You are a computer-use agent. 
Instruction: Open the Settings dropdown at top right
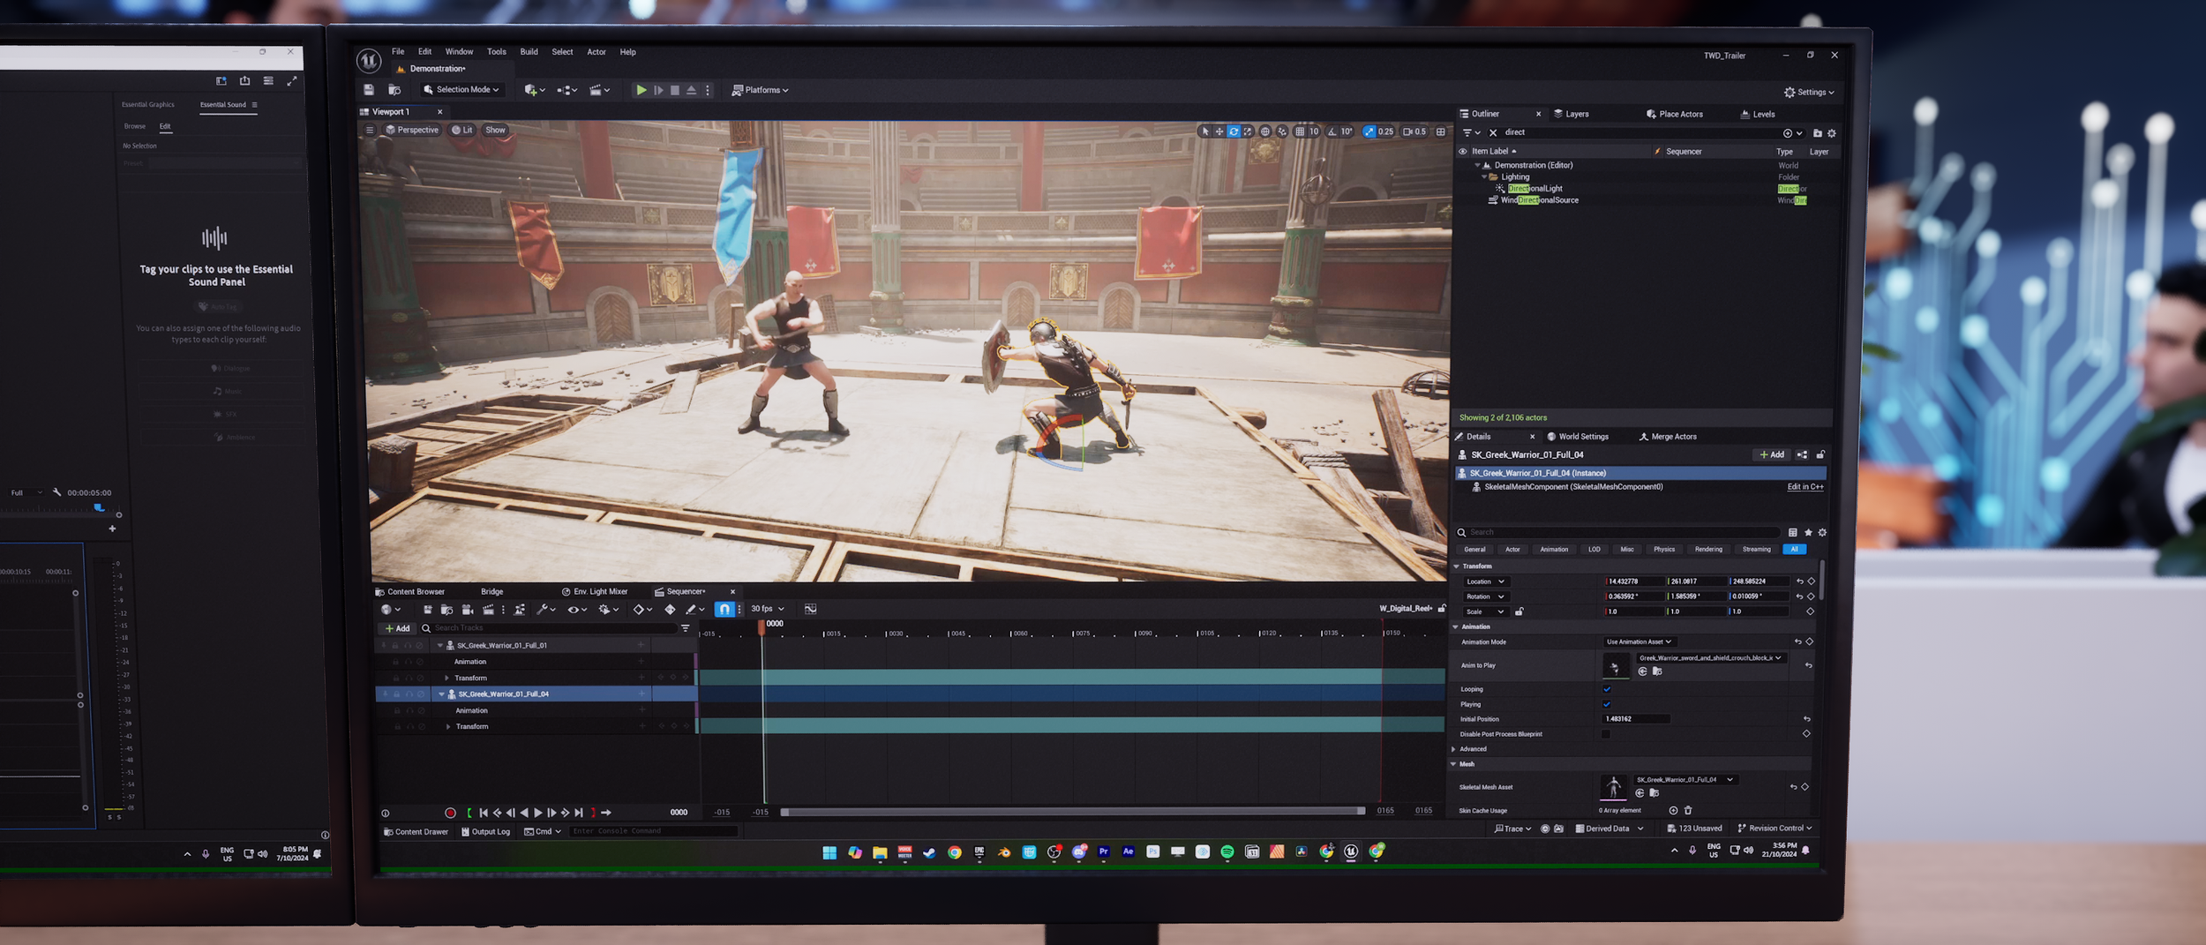coord(1809,92)
